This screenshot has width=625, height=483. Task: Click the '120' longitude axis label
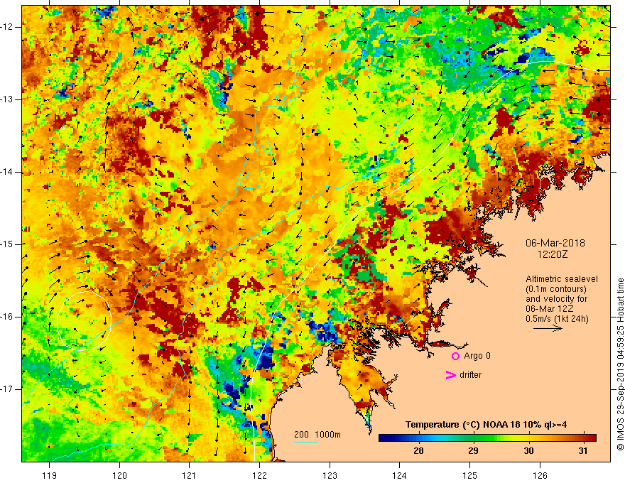(119, 475)
